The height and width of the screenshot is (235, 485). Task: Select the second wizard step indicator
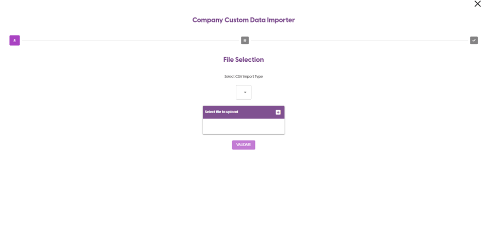[245, 41]
